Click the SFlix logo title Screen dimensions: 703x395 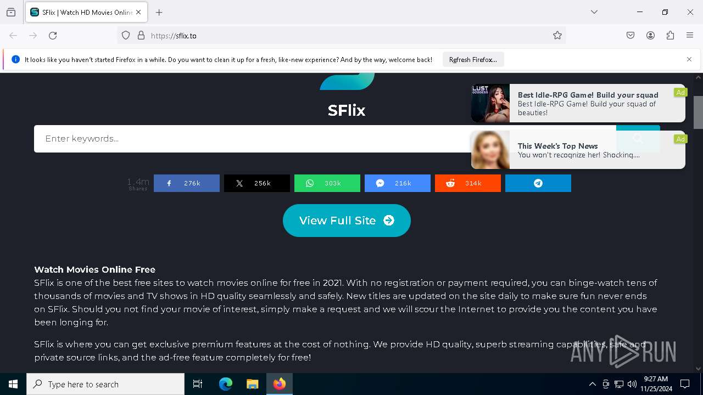pyautogui.click(x=347, y=110)
